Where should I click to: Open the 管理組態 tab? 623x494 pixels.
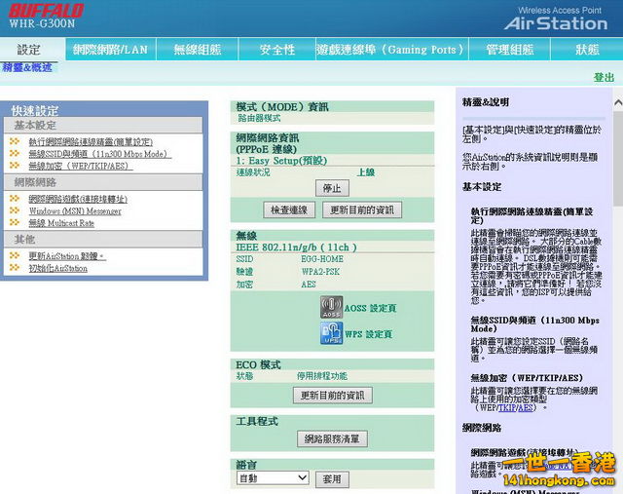pos(509,50)
